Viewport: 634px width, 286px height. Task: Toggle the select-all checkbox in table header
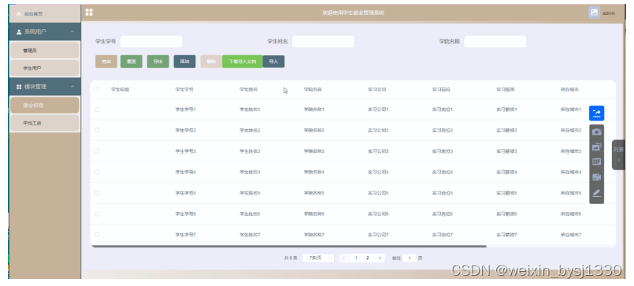click(96, 89)
